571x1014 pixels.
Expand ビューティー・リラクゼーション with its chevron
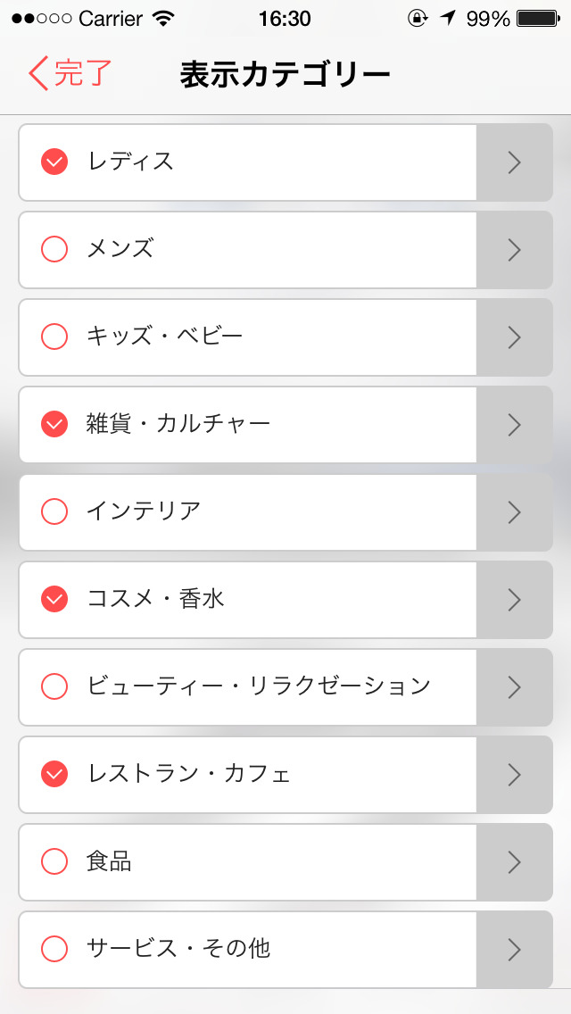pos(514,686)
